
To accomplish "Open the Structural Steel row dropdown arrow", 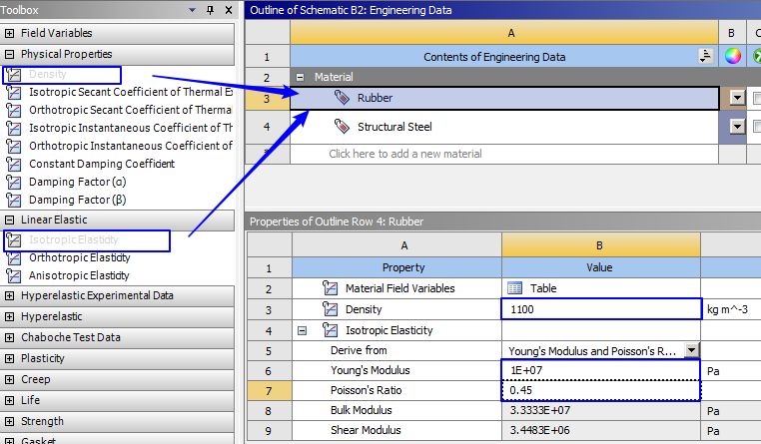I will point(737,127).
